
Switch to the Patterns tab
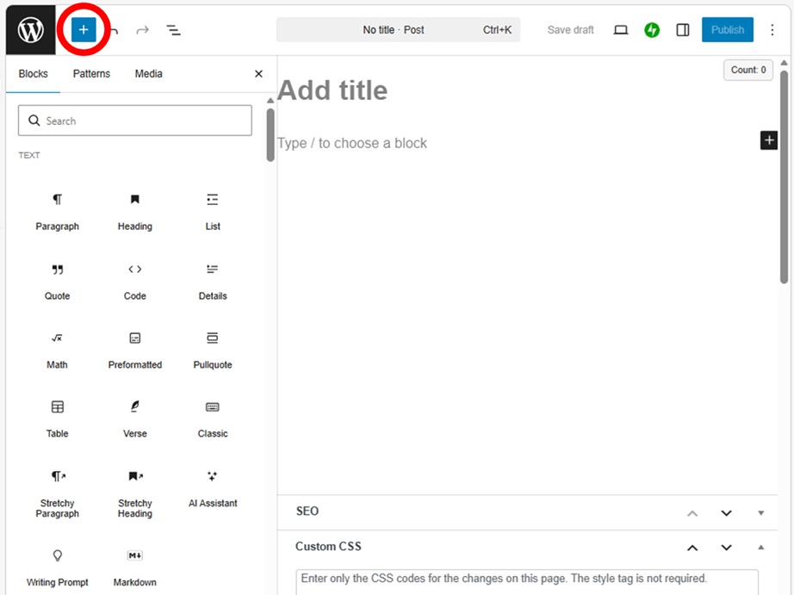click(x=91, y=74)
